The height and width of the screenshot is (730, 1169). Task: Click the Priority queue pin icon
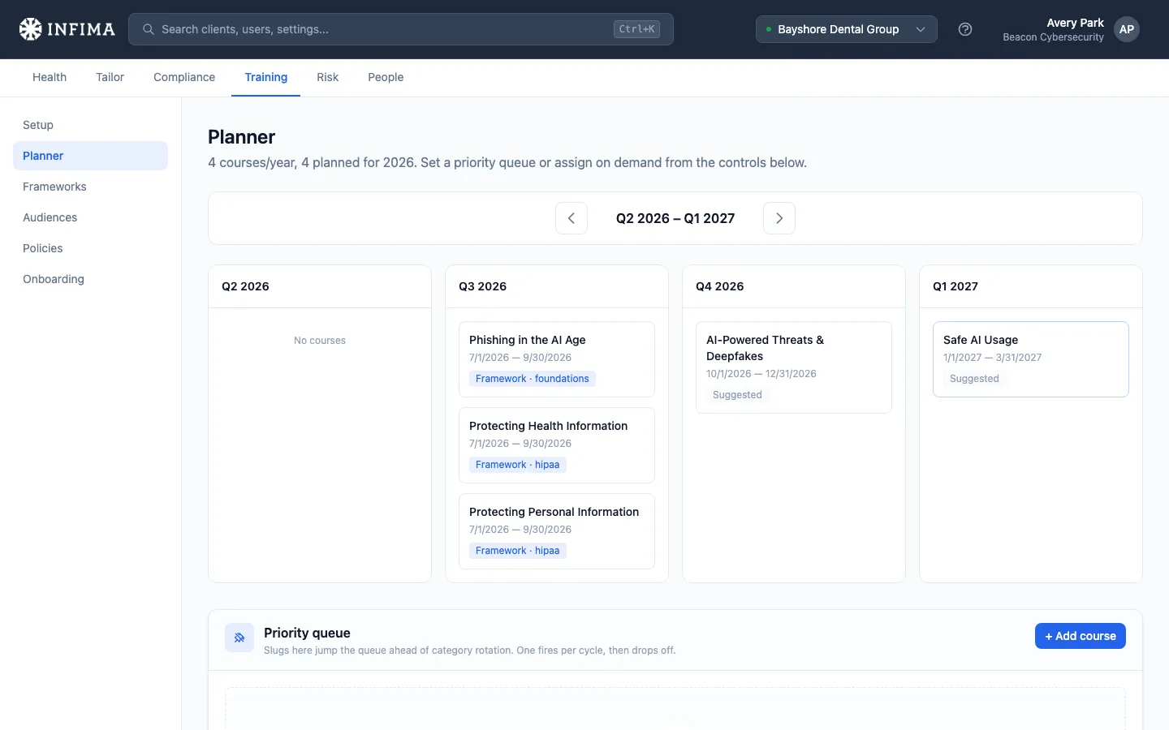click(239, 638)
